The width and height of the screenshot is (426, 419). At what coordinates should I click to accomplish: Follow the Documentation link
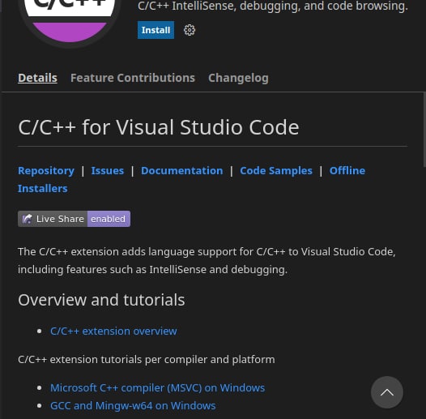click(x=181, y=171)
